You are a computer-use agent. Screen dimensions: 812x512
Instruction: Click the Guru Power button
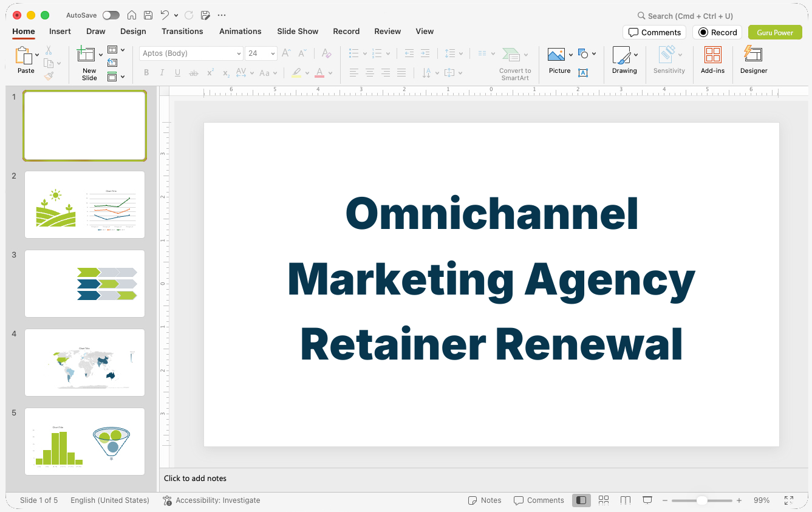point(775,32)
